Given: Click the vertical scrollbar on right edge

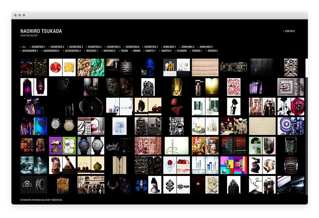Looking at the screenshot, I should 307,133.
